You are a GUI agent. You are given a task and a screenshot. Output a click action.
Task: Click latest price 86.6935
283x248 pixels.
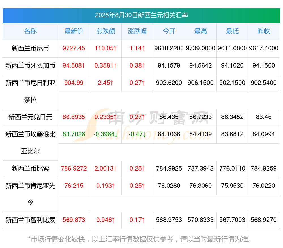point(74,117)
